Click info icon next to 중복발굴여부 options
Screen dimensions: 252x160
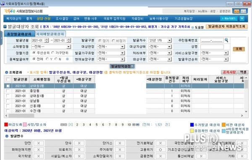67,59
